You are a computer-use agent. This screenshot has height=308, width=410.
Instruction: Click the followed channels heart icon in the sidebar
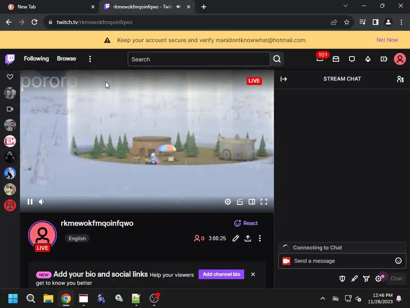pyautogui.click(x=10, y=77)
